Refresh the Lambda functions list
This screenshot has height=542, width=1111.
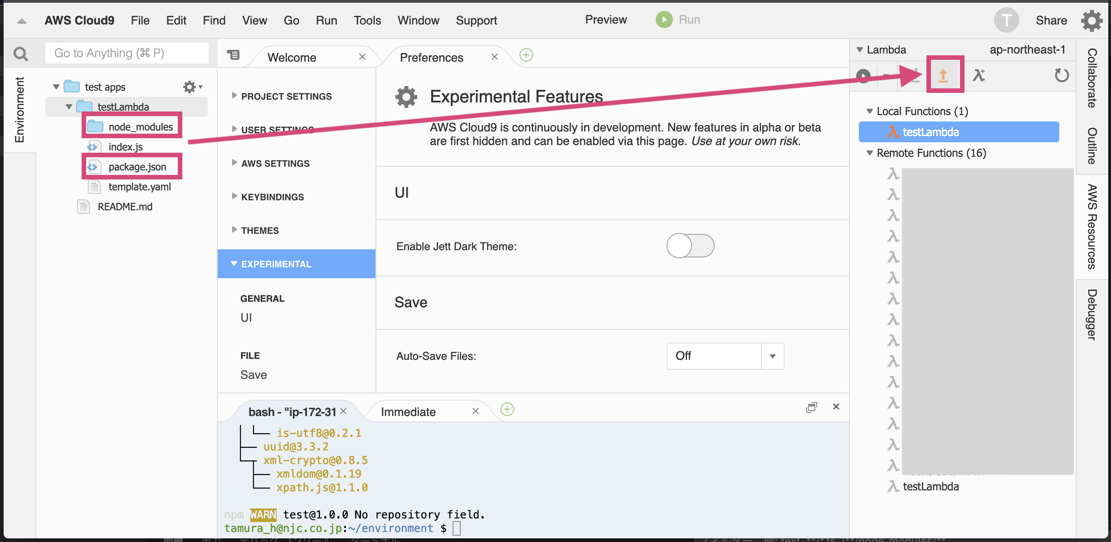click(x=1062, y=76)
